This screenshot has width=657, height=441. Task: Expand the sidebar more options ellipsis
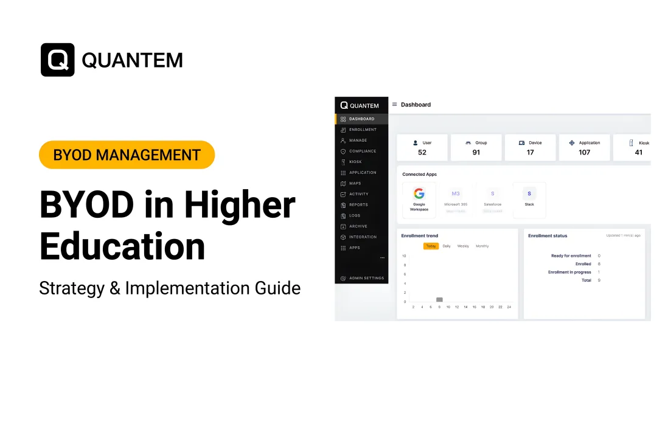coord(382,258)
